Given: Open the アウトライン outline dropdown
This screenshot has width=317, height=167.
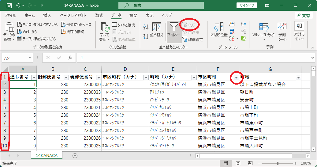Looking at the screenshot, I should point(300,32).
